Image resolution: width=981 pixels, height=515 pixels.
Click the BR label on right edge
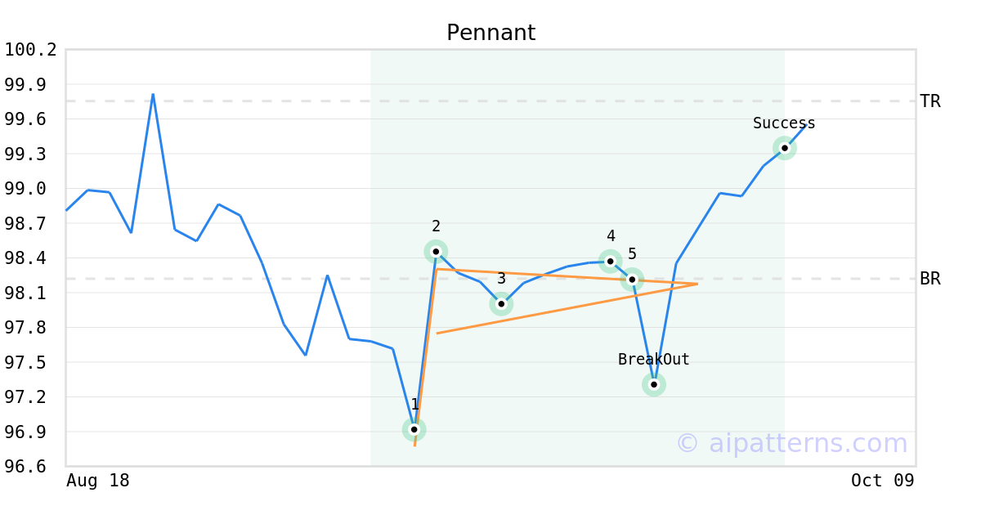930,279
